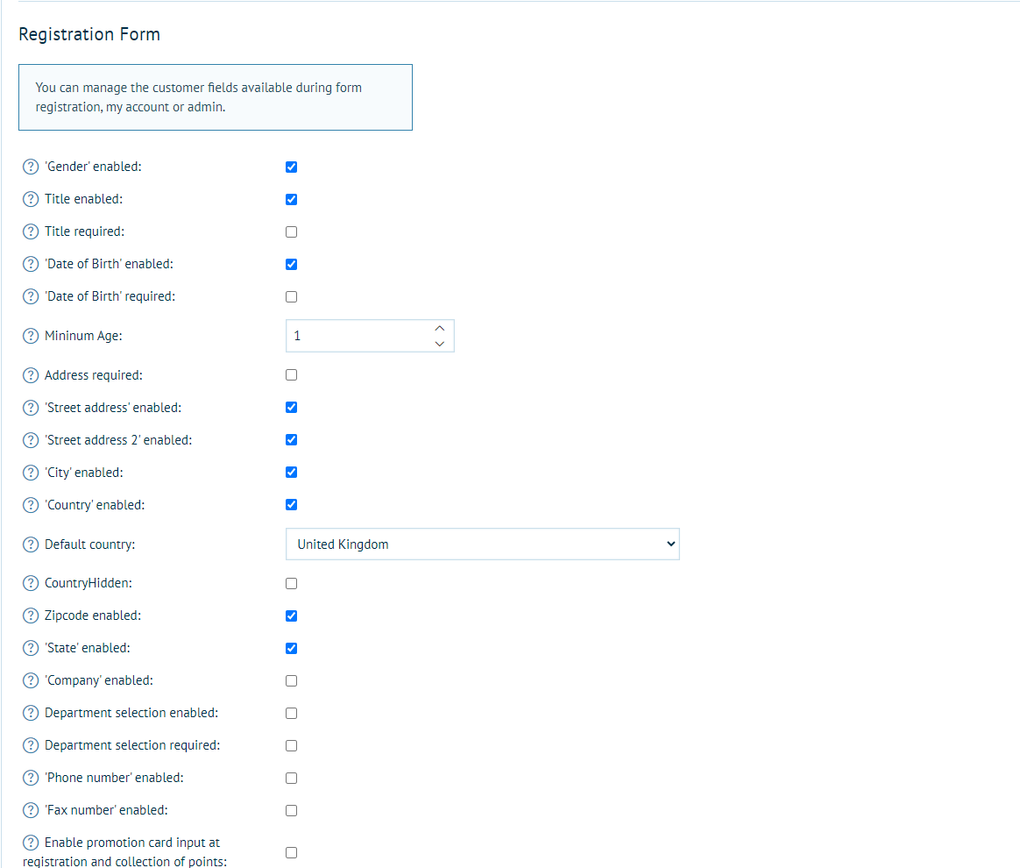The image size is (1020, 868).
Task: Click help icon for 'Company' enabled
Action: pos(31,680)
